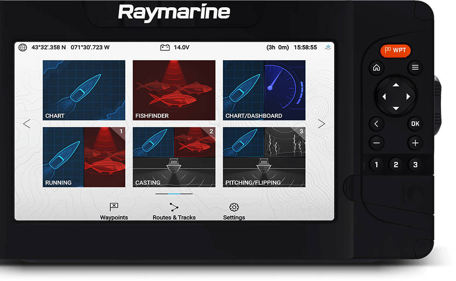The width and height of the screenshot is (456, 281).
Task: Push the Menu hardware button
Action: (415, 67)
